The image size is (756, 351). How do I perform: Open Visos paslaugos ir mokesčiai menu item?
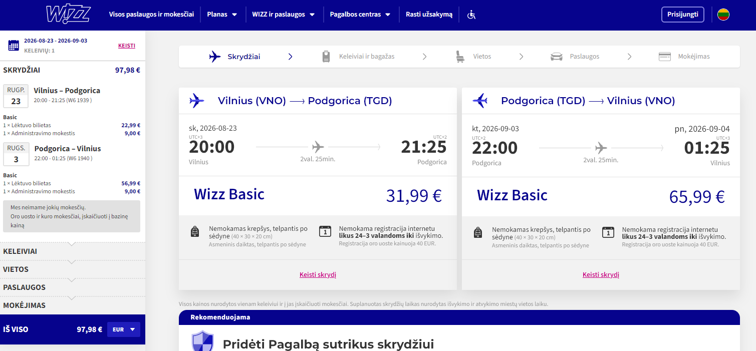point(151,15)
